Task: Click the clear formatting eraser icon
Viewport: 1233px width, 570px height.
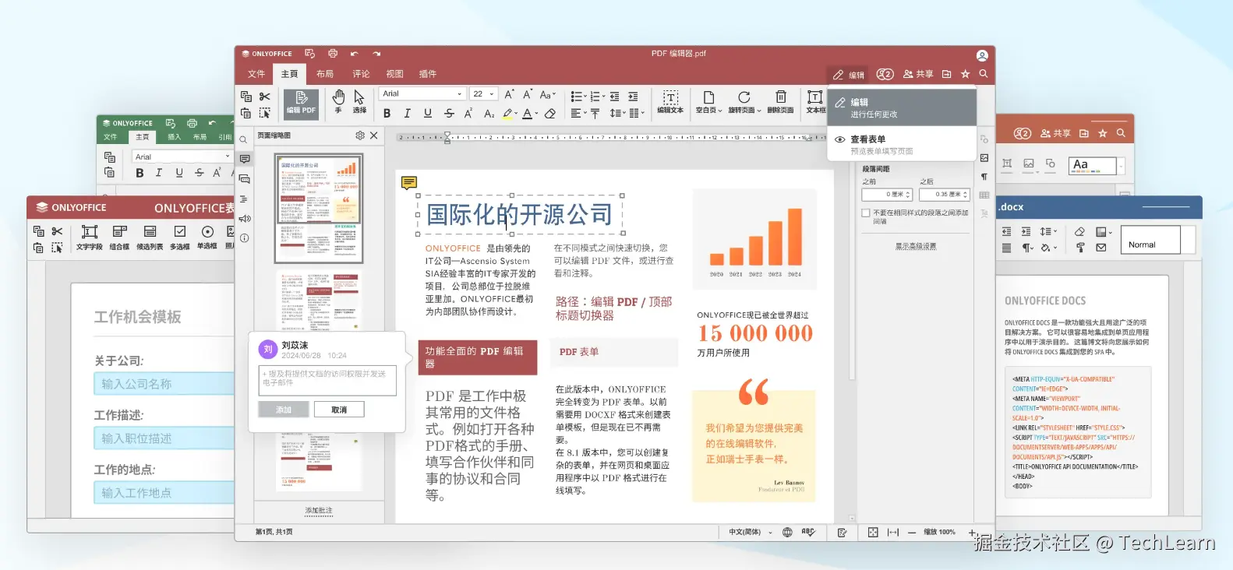Action: click(x=550, y=114)
